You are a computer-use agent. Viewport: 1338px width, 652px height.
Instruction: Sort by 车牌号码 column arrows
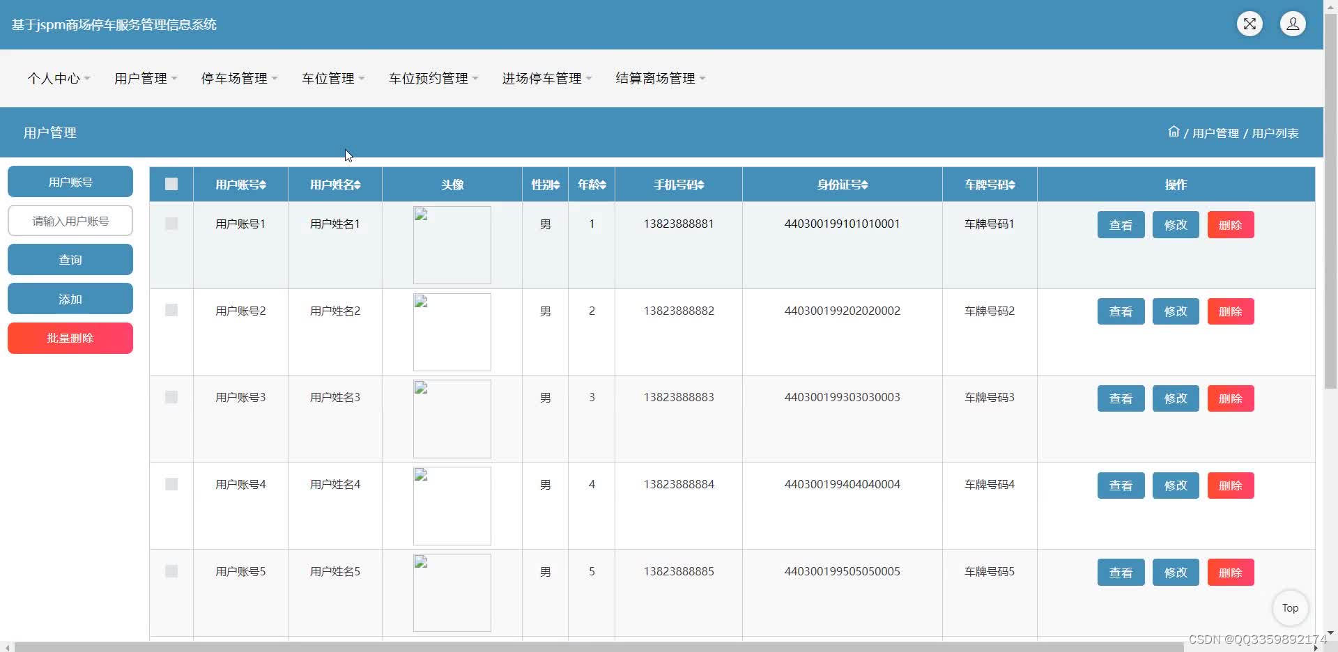coord(1012,185)
